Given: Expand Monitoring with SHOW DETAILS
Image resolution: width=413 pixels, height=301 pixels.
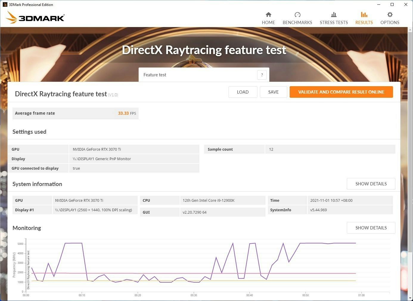Looking at the screenshot, I should tap(371, 228).
